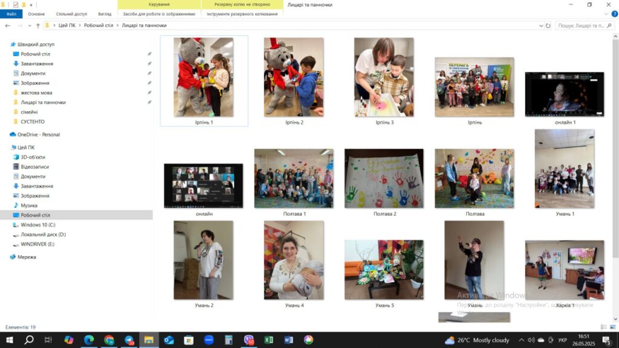Open Calculator from taskbar

228,340
